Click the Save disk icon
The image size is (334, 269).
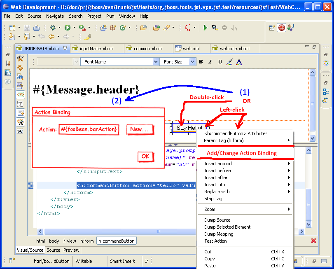coord(27,28)
